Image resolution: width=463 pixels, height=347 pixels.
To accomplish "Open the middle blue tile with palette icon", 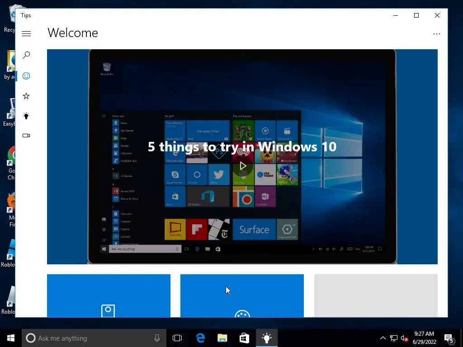I will tap(242, 295).
